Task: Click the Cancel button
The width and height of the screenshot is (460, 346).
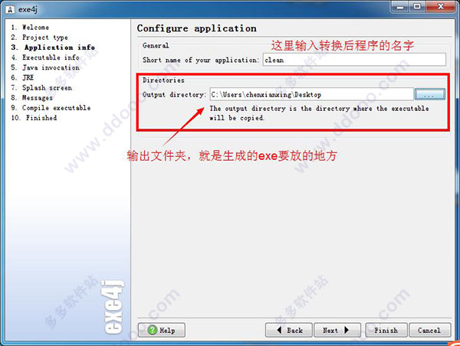Action: tap(429, 330)
